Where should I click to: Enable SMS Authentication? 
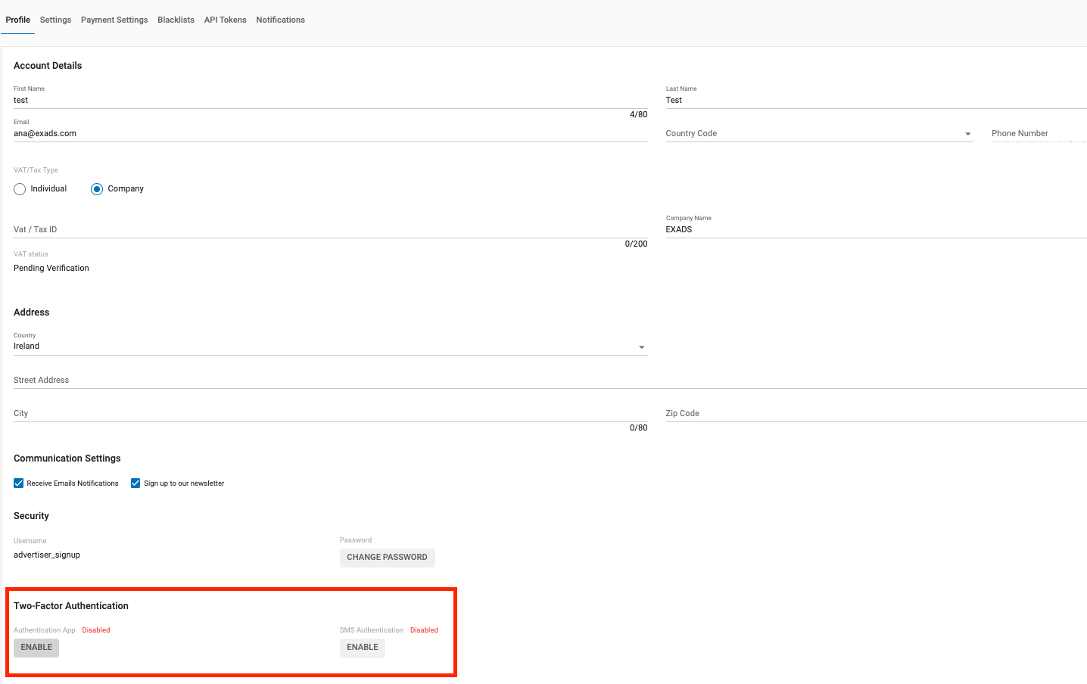pos(362,648)
